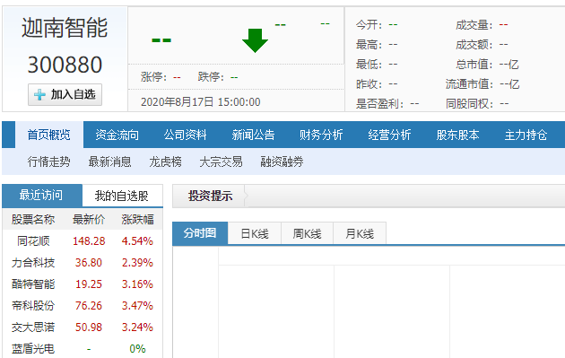Image resolution: width=565 pixels, height=358 pixels.
Task: Click the 涨停 limit-up label
Action: 154,77
